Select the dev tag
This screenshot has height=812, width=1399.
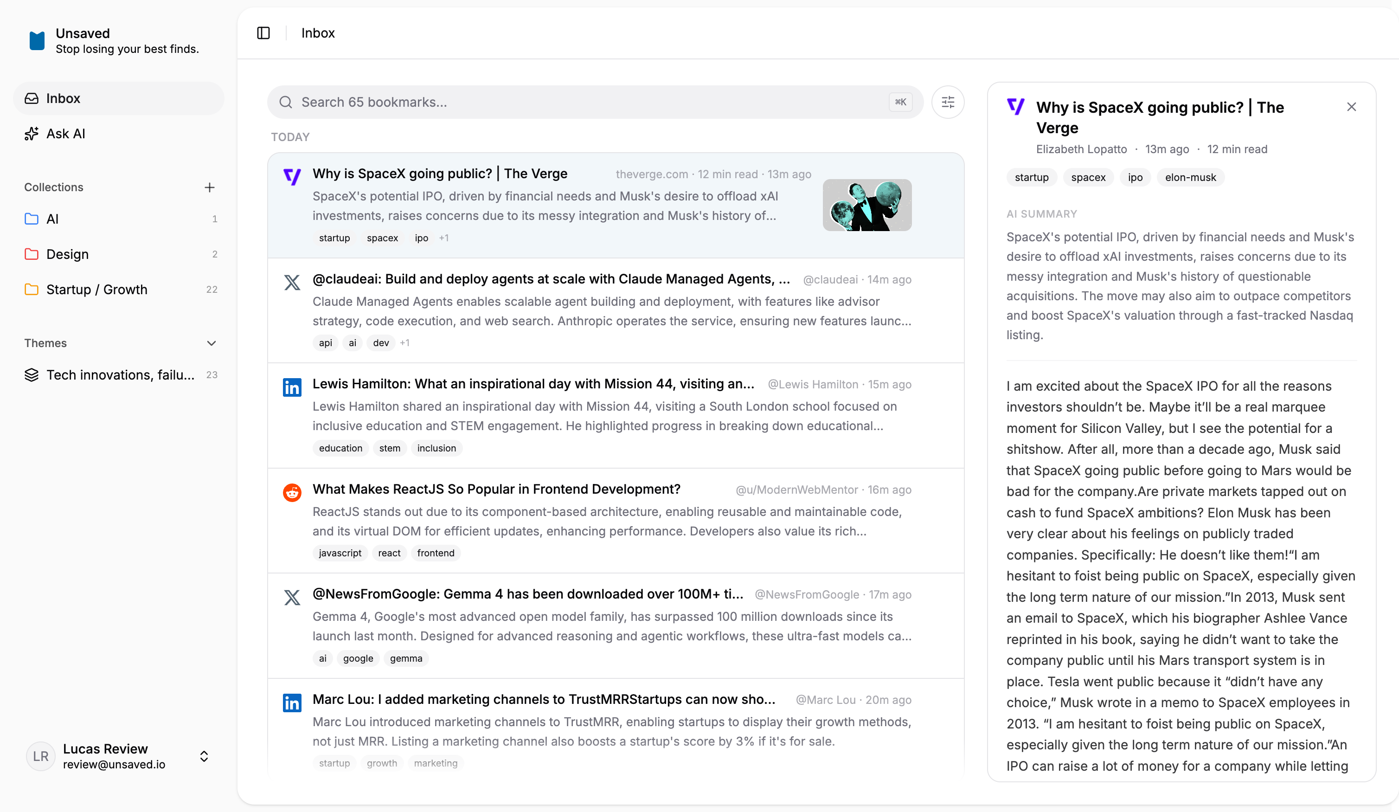(x=381, y=343)
